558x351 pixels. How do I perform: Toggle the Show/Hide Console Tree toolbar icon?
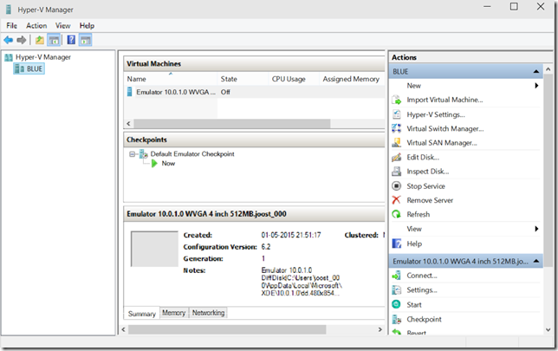(54, 40)
